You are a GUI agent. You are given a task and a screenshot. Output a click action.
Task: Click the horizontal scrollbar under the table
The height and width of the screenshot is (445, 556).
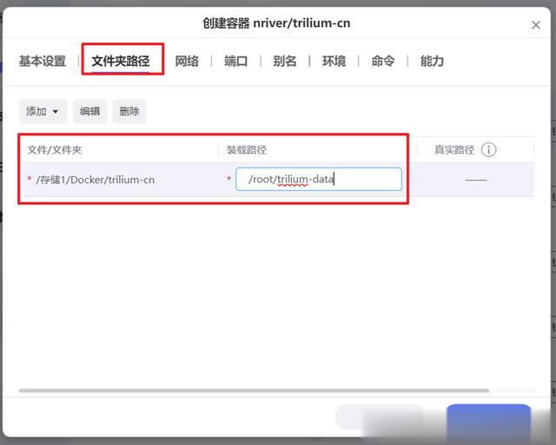pos(254,390)
